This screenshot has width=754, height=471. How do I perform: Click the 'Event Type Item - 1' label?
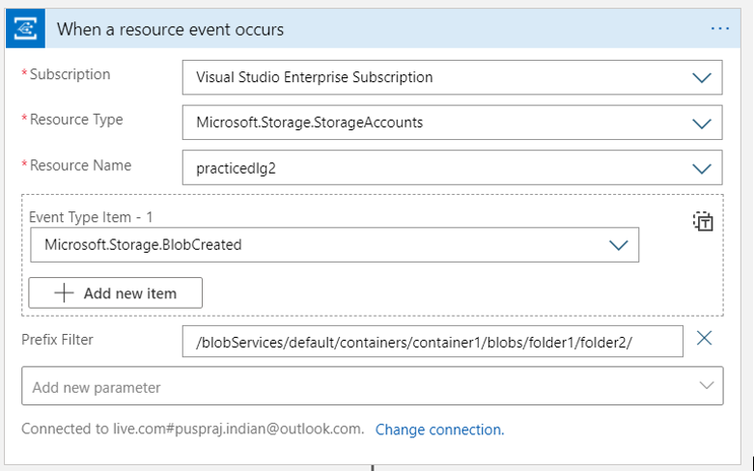click(x=91, y=217)
